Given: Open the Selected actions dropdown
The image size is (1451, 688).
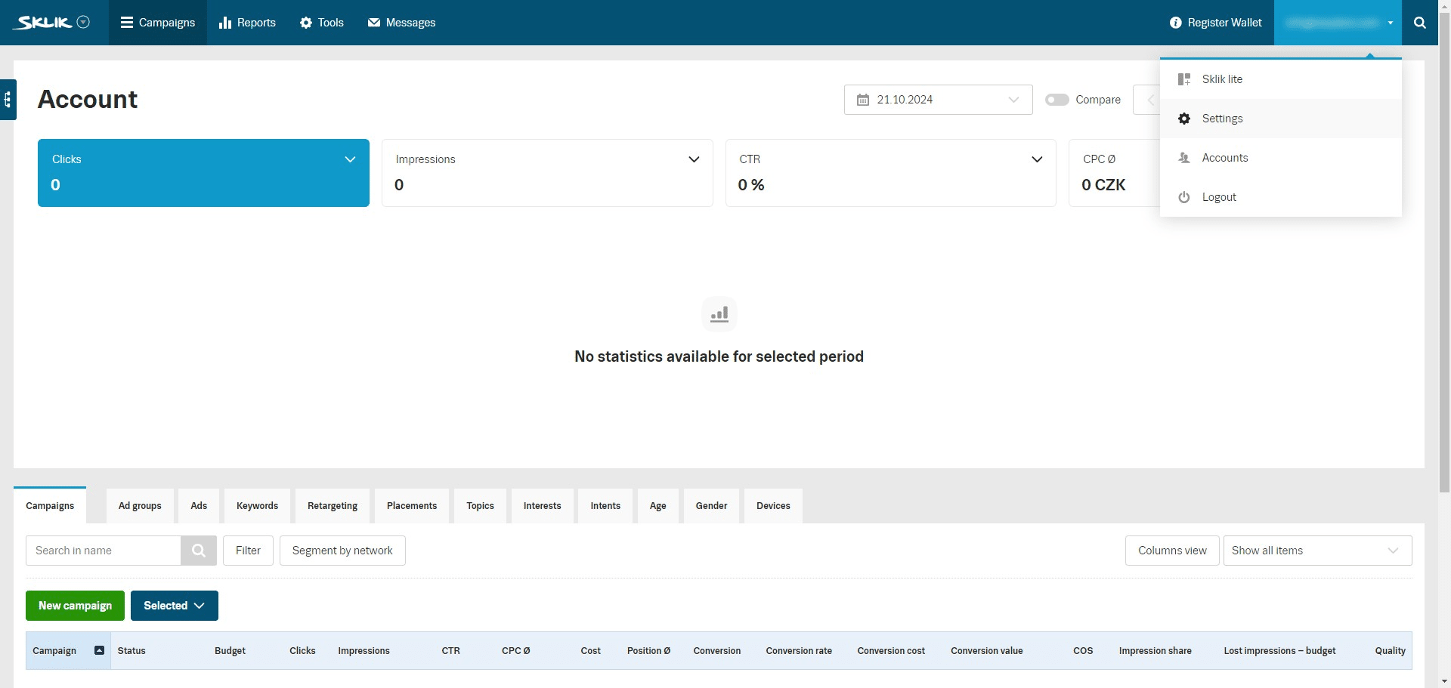Looking at the screenshot, I should tap(174, 606).
